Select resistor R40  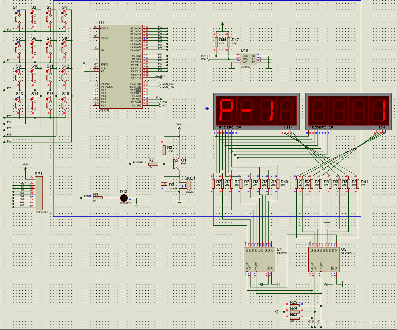[x=278, y=184]
